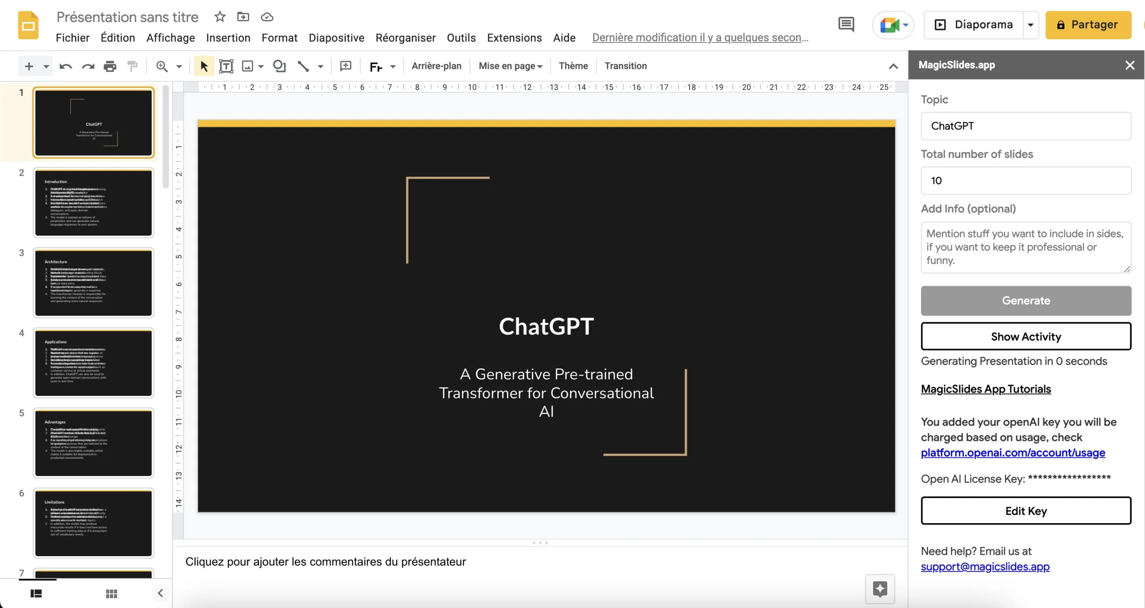
Task: Open comment history icon
Action: tap(846, 25)
